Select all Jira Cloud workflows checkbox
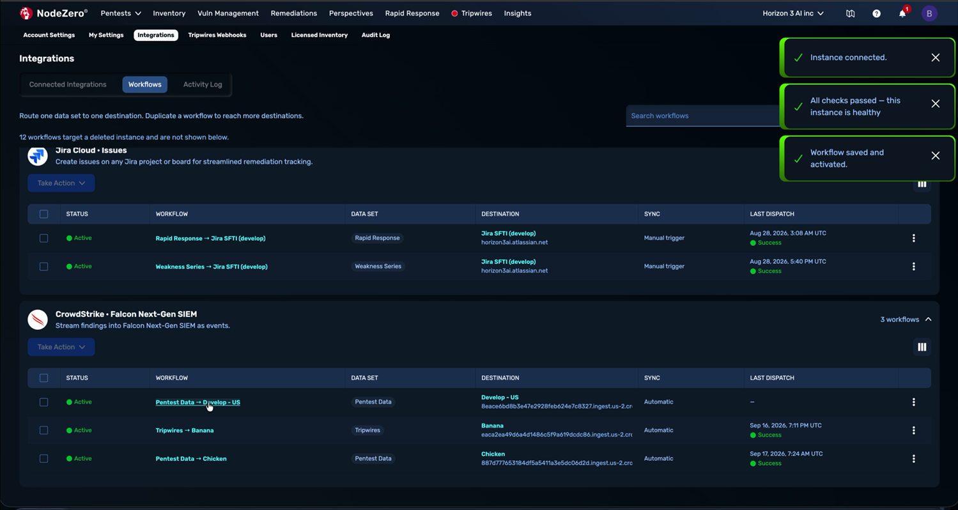Screen dimensions: 958x510 [43, 214]
